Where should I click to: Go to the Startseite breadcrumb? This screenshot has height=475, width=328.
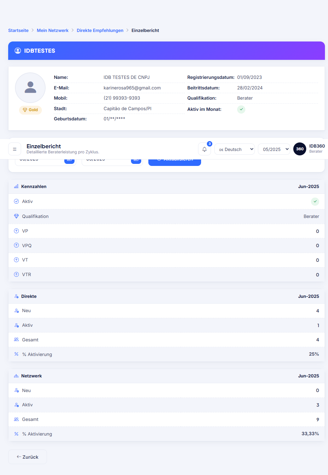(x=18, y=31)
